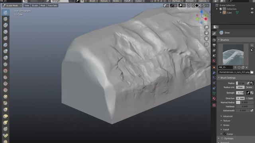This screenshot has height=143, width=255.
Task: Open Object properties tab
Action: coord(214,67)
